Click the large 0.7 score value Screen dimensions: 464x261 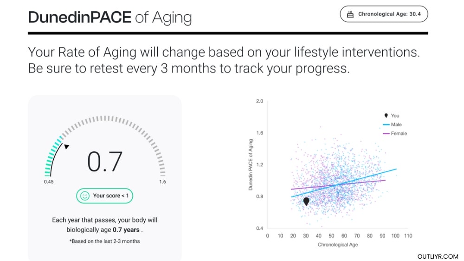pos(105,162)
